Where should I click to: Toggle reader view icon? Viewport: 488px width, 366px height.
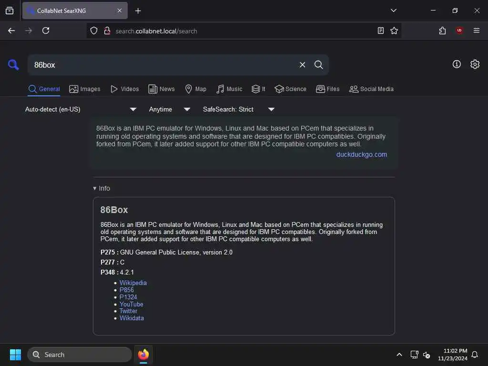point(381,30)
